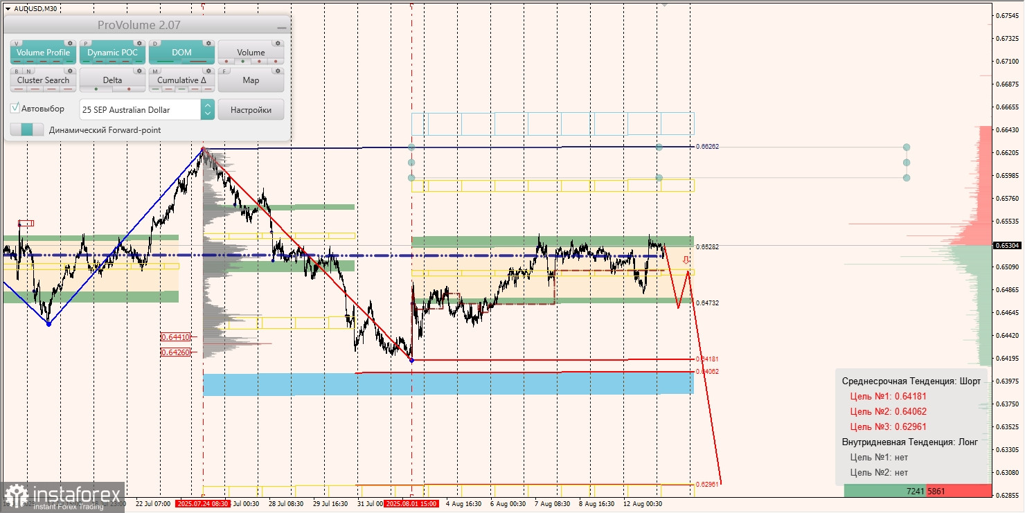Click the 0.65282 level label

tap(707, 246)
